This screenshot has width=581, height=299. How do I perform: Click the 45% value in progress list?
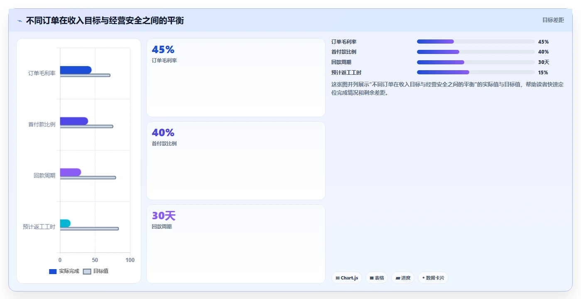543,42
